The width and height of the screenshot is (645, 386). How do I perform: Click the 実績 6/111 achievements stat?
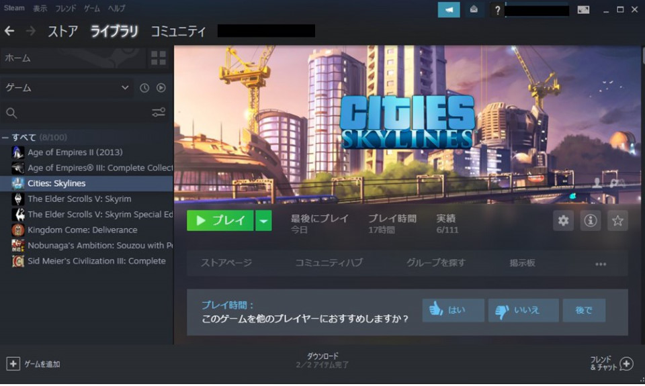pos(447,224)
